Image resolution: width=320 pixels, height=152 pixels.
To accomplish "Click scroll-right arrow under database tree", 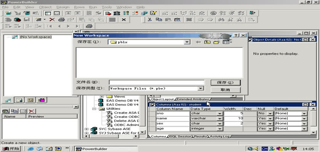I will 136,136.
